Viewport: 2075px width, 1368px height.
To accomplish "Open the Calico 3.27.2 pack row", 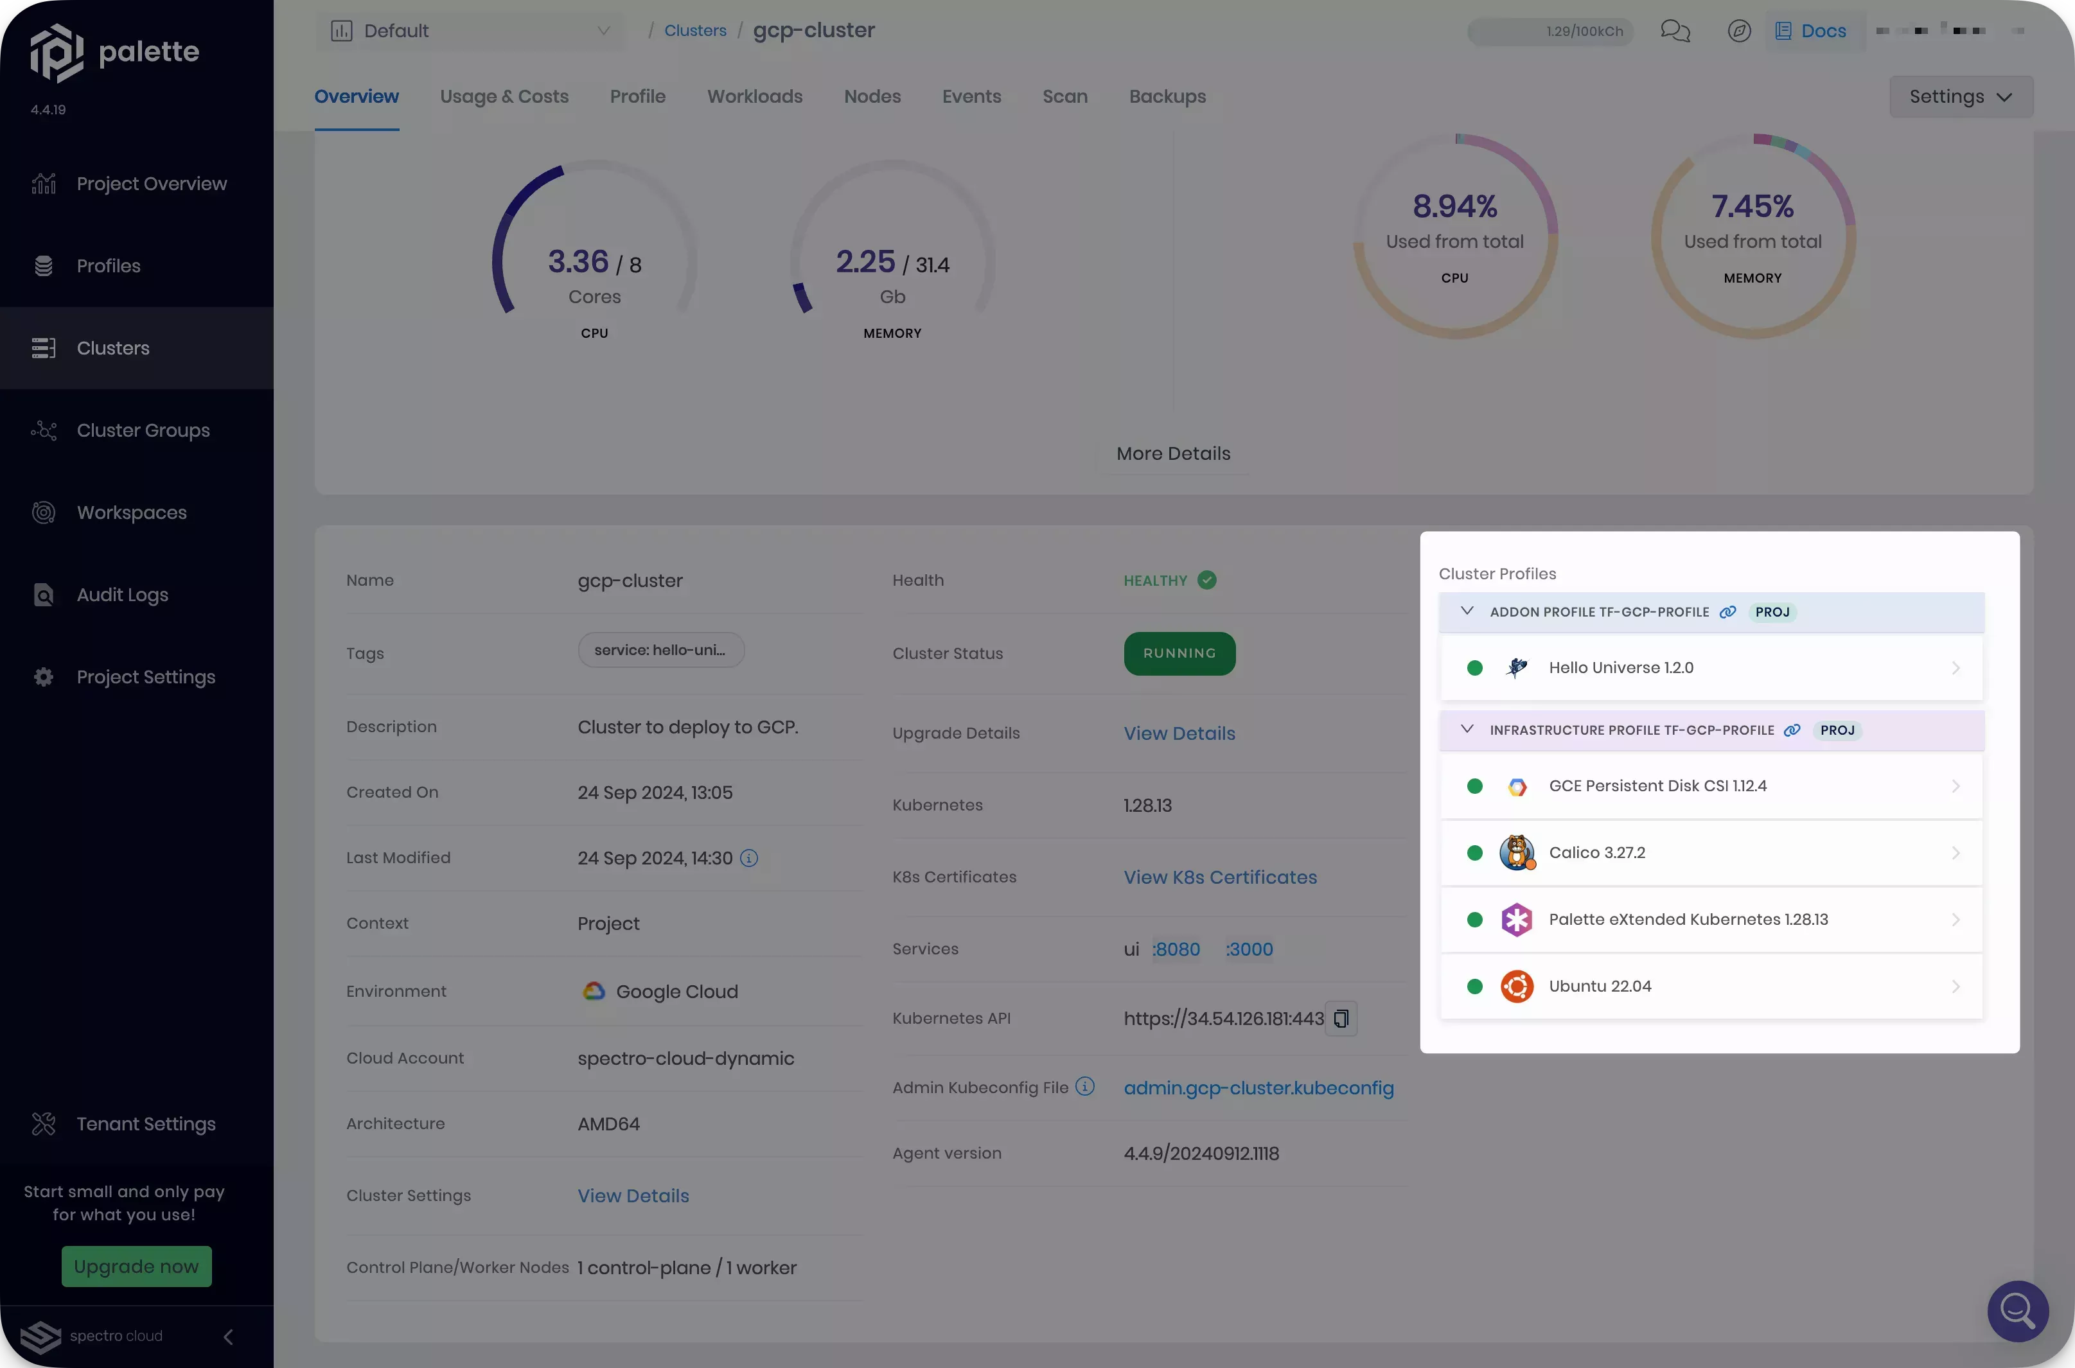I will 1710,852.
